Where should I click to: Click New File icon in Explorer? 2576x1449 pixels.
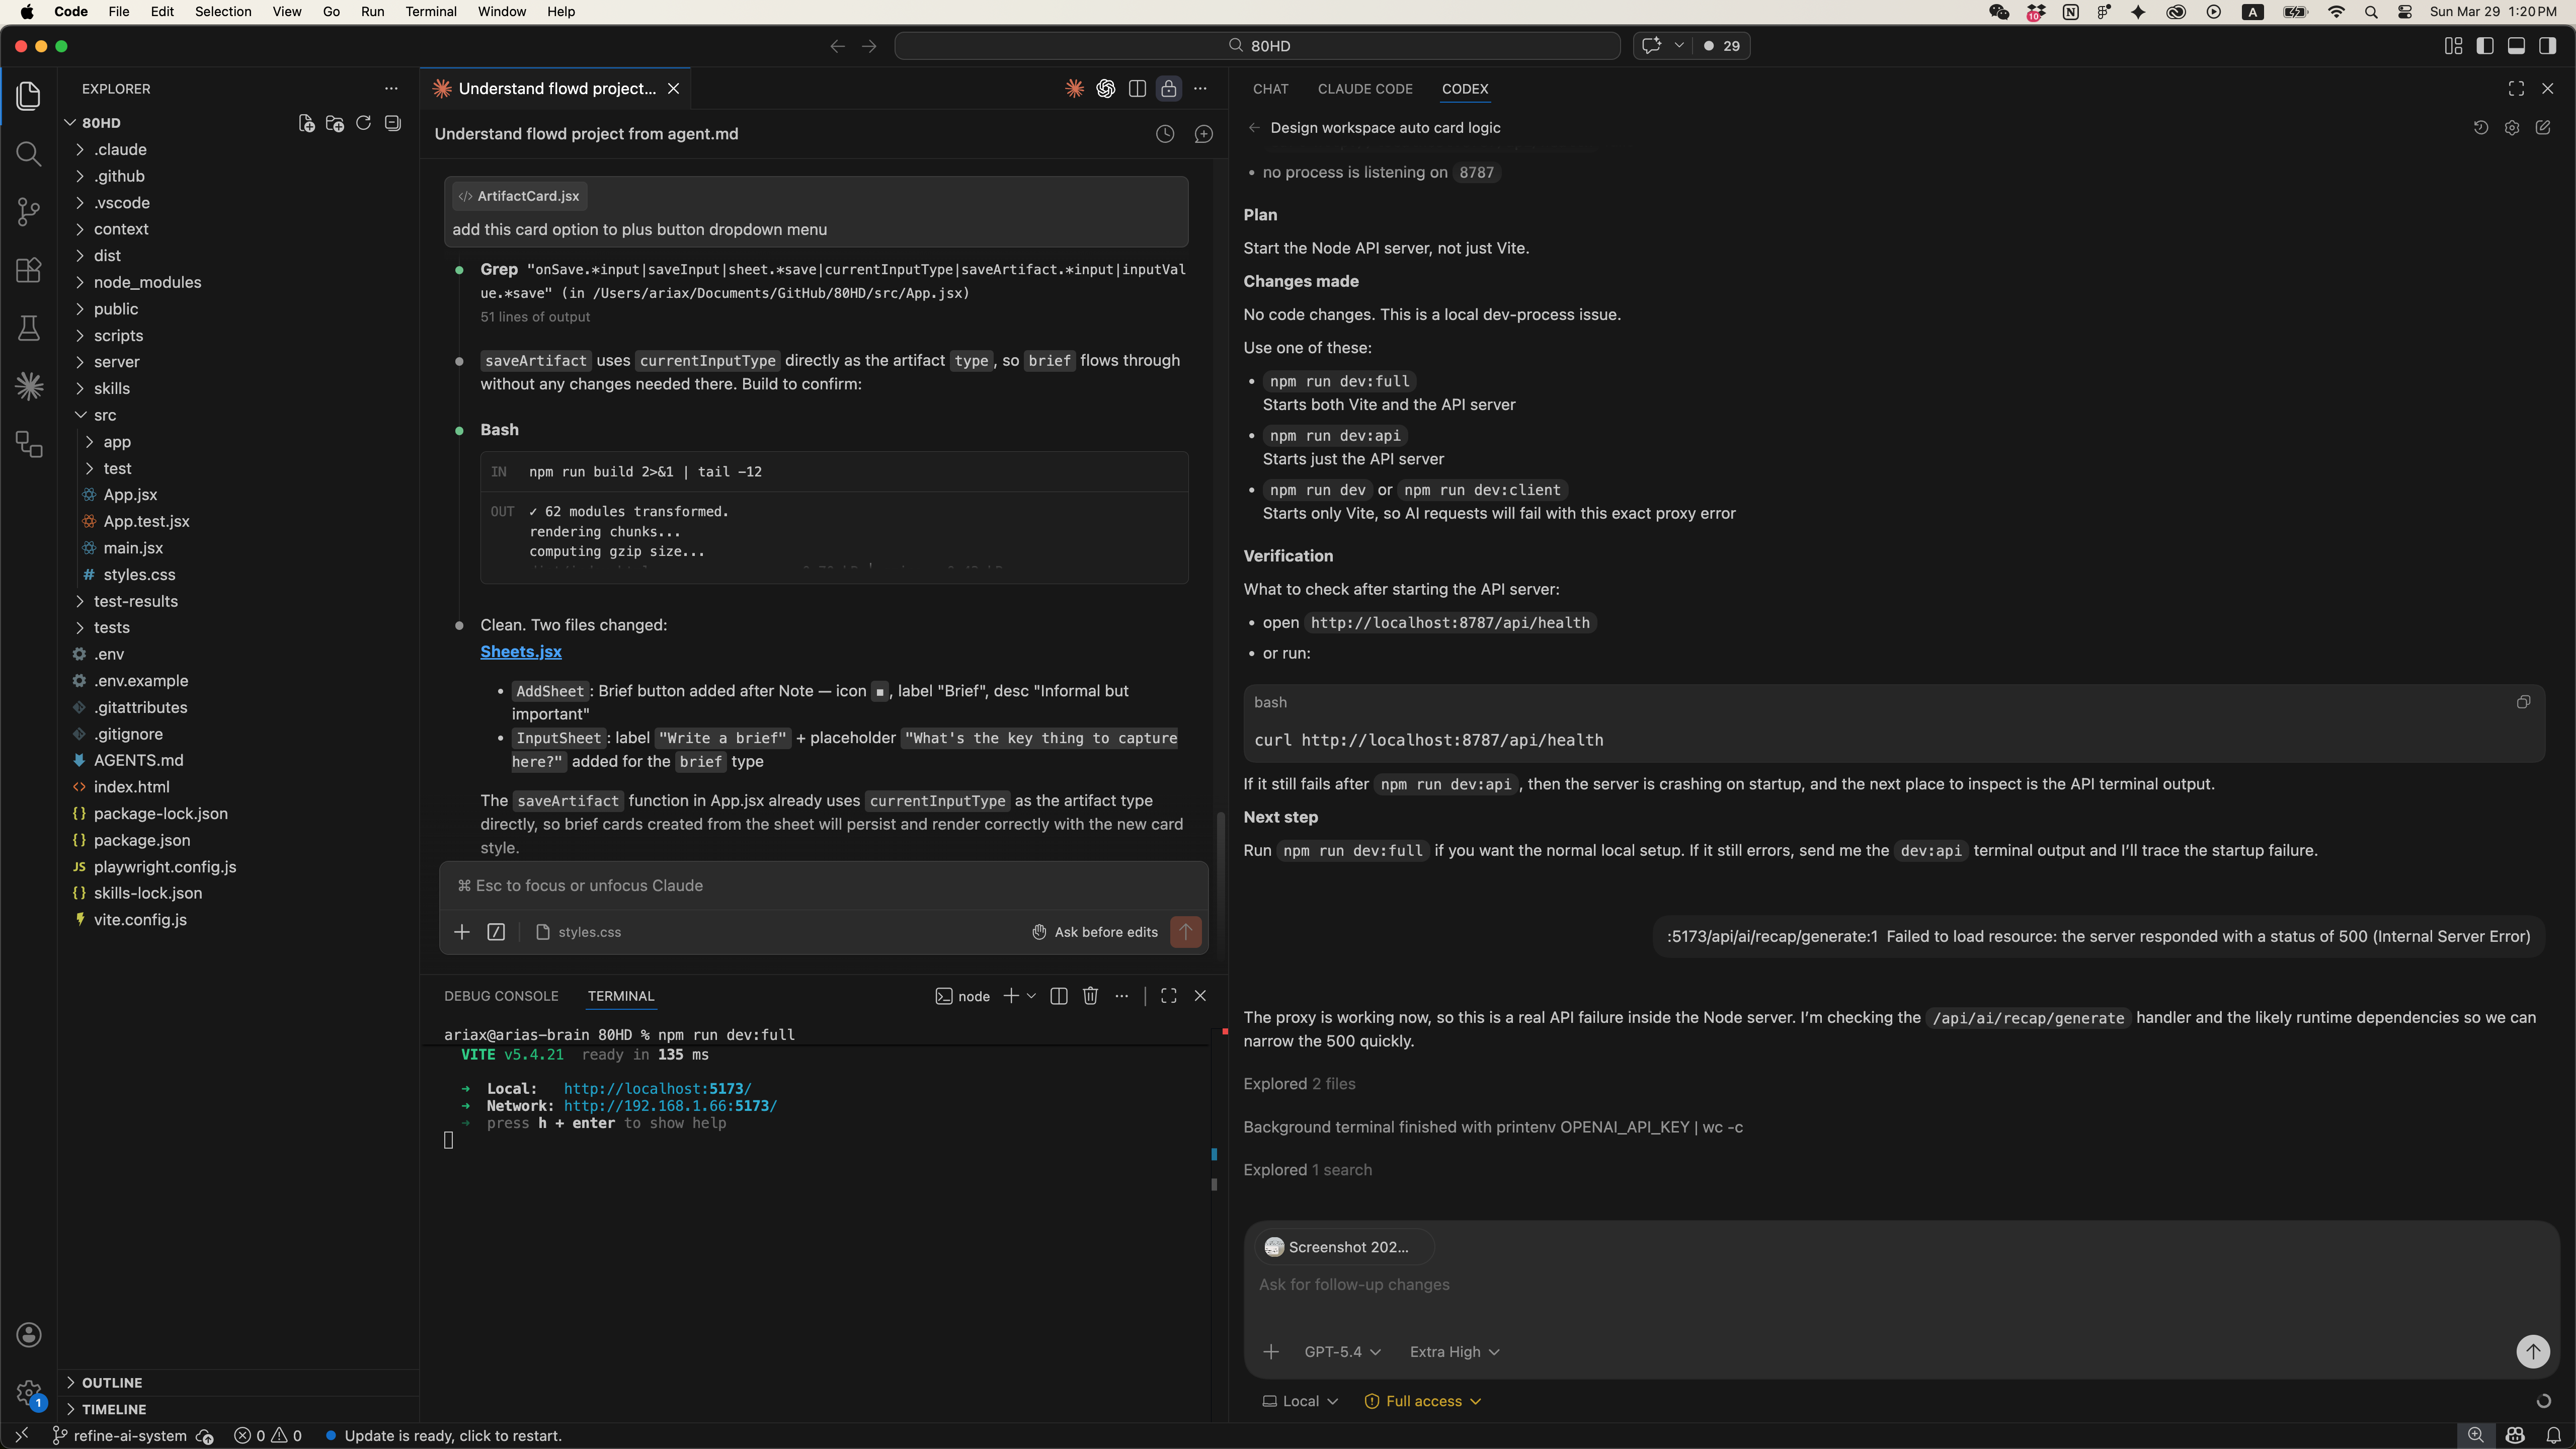(x=306, y=123)
